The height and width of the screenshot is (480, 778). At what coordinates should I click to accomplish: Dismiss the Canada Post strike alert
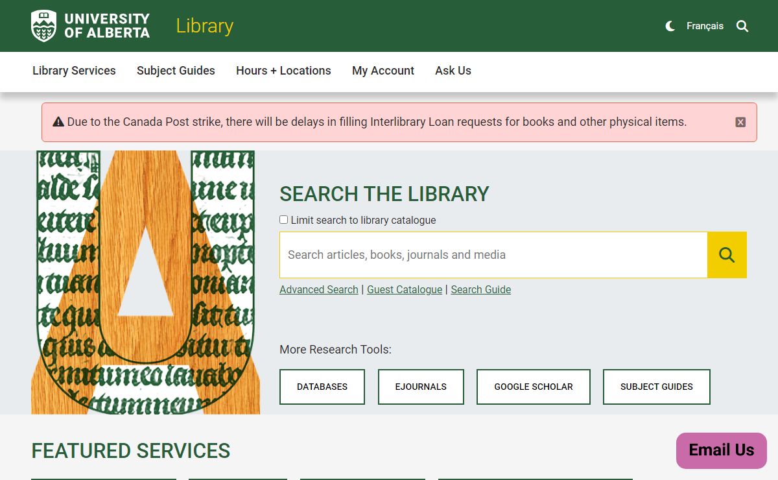740,122
